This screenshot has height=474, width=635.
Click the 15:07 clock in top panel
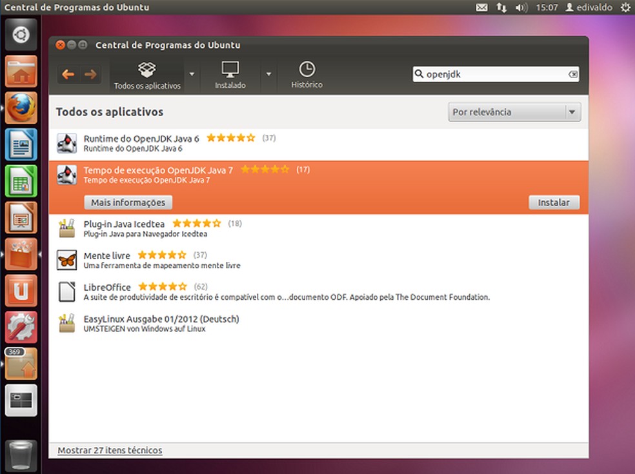click(547, 7)
